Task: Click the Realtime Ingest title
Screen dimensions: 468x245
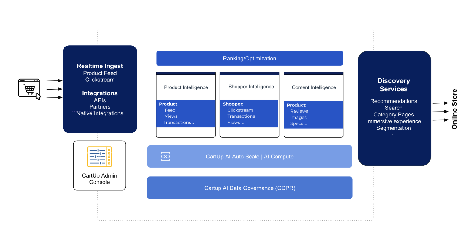Action: tap(100, 66)
